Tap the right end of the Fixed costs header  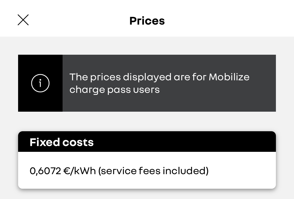click(263, 142)
